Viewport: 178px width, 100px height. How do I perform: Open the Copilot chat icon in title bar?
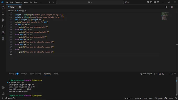[126, 2]
